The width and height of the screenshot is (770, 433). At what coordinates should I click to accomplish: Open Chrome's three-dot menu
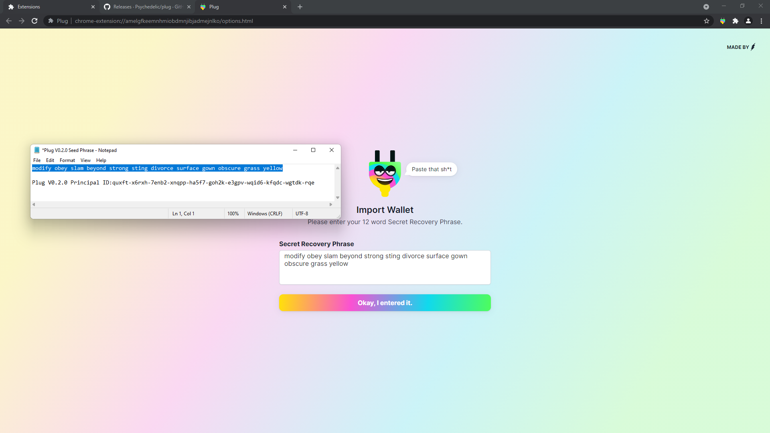[x=761, y=21]
